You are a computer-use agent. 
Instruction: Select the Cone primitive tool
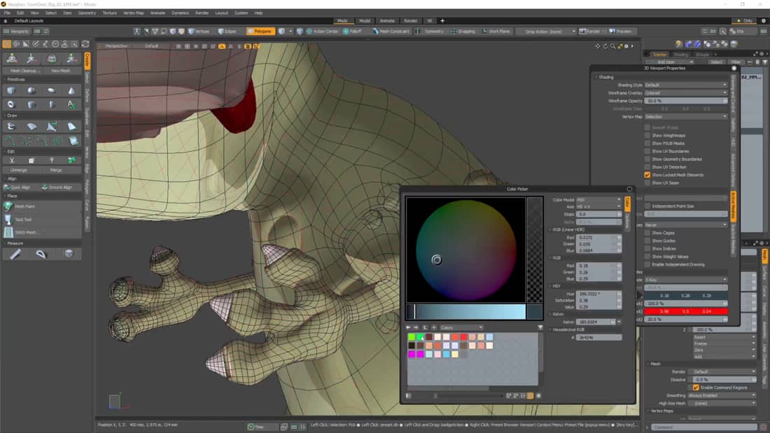[x=71, y=91]
